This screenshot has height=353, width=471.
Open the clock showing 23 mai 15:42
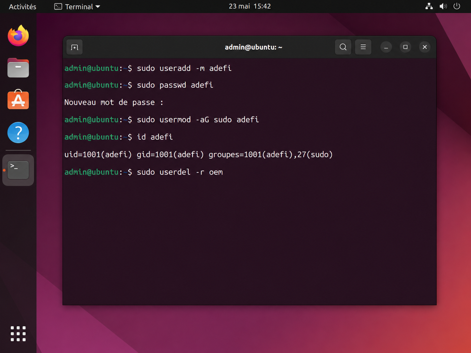click(250, 6)
